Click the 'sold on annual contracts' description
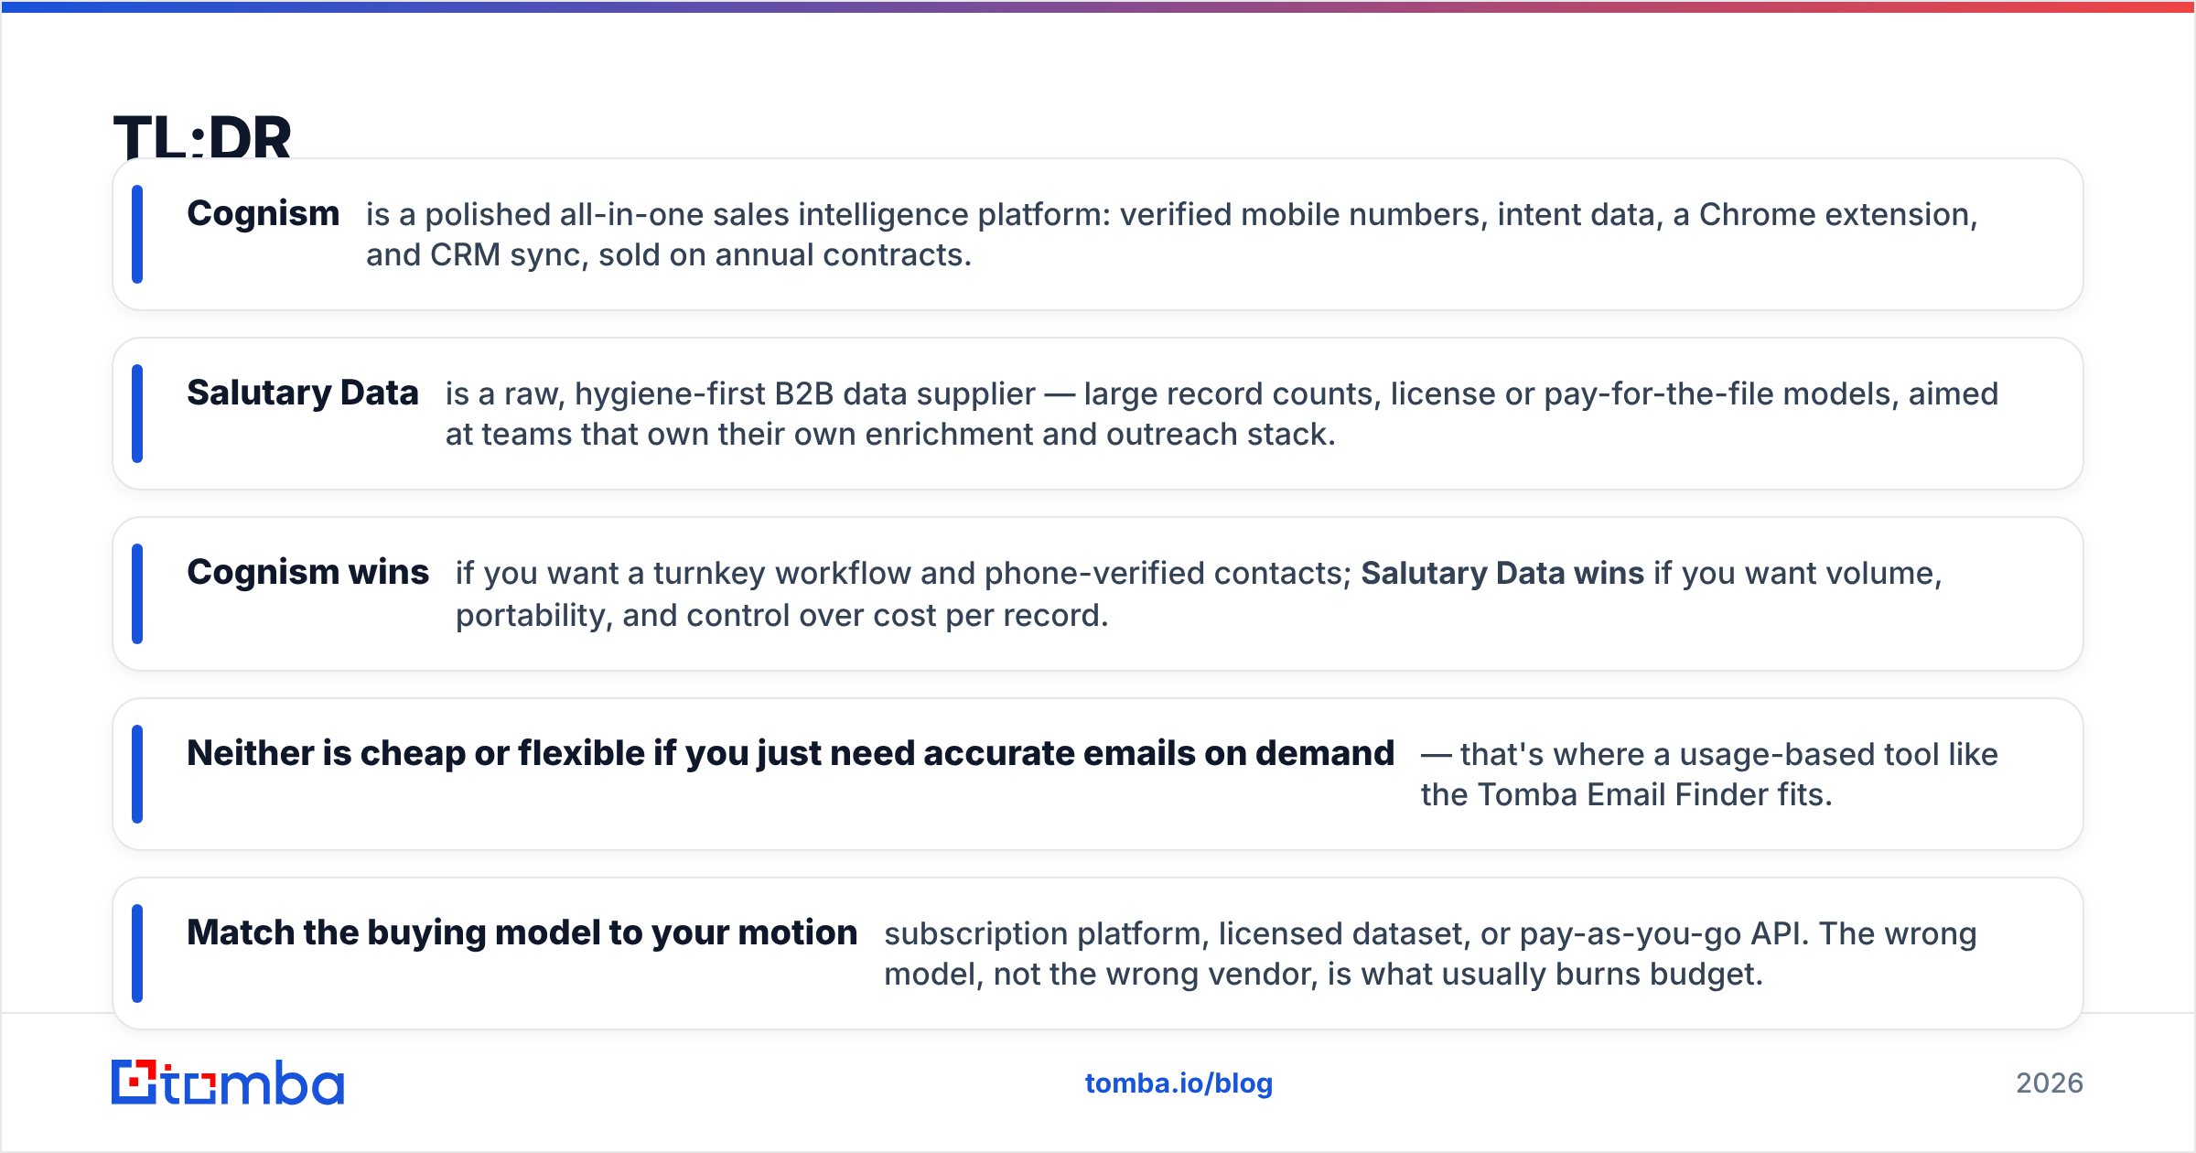 click(x=785, y=254)
